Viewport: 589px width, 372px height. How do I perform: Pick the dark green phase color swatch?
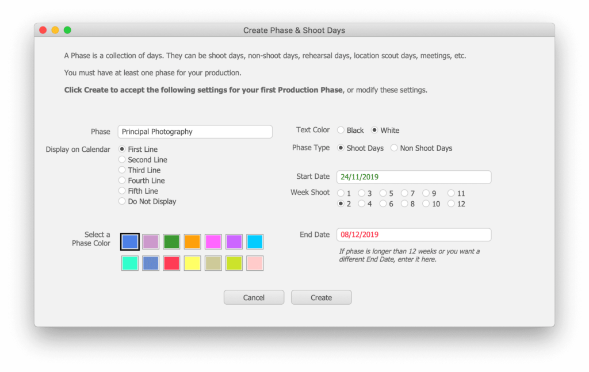tap(171, 242)
